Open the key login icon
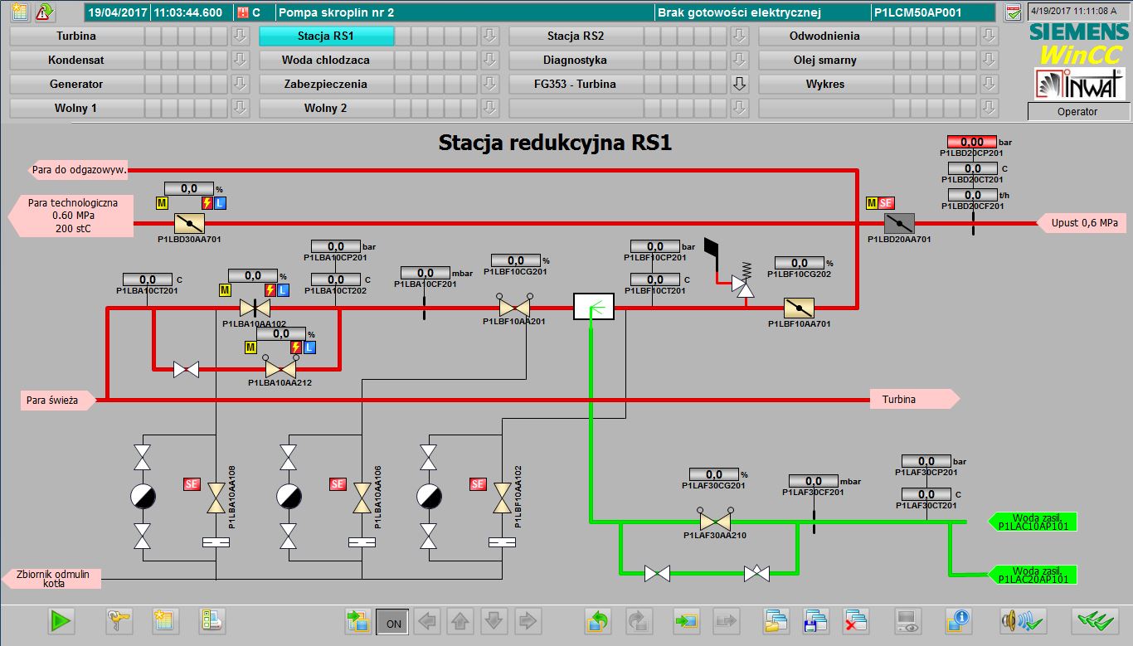Screen dimensions: 1133x646 click(x=119, y=619)
